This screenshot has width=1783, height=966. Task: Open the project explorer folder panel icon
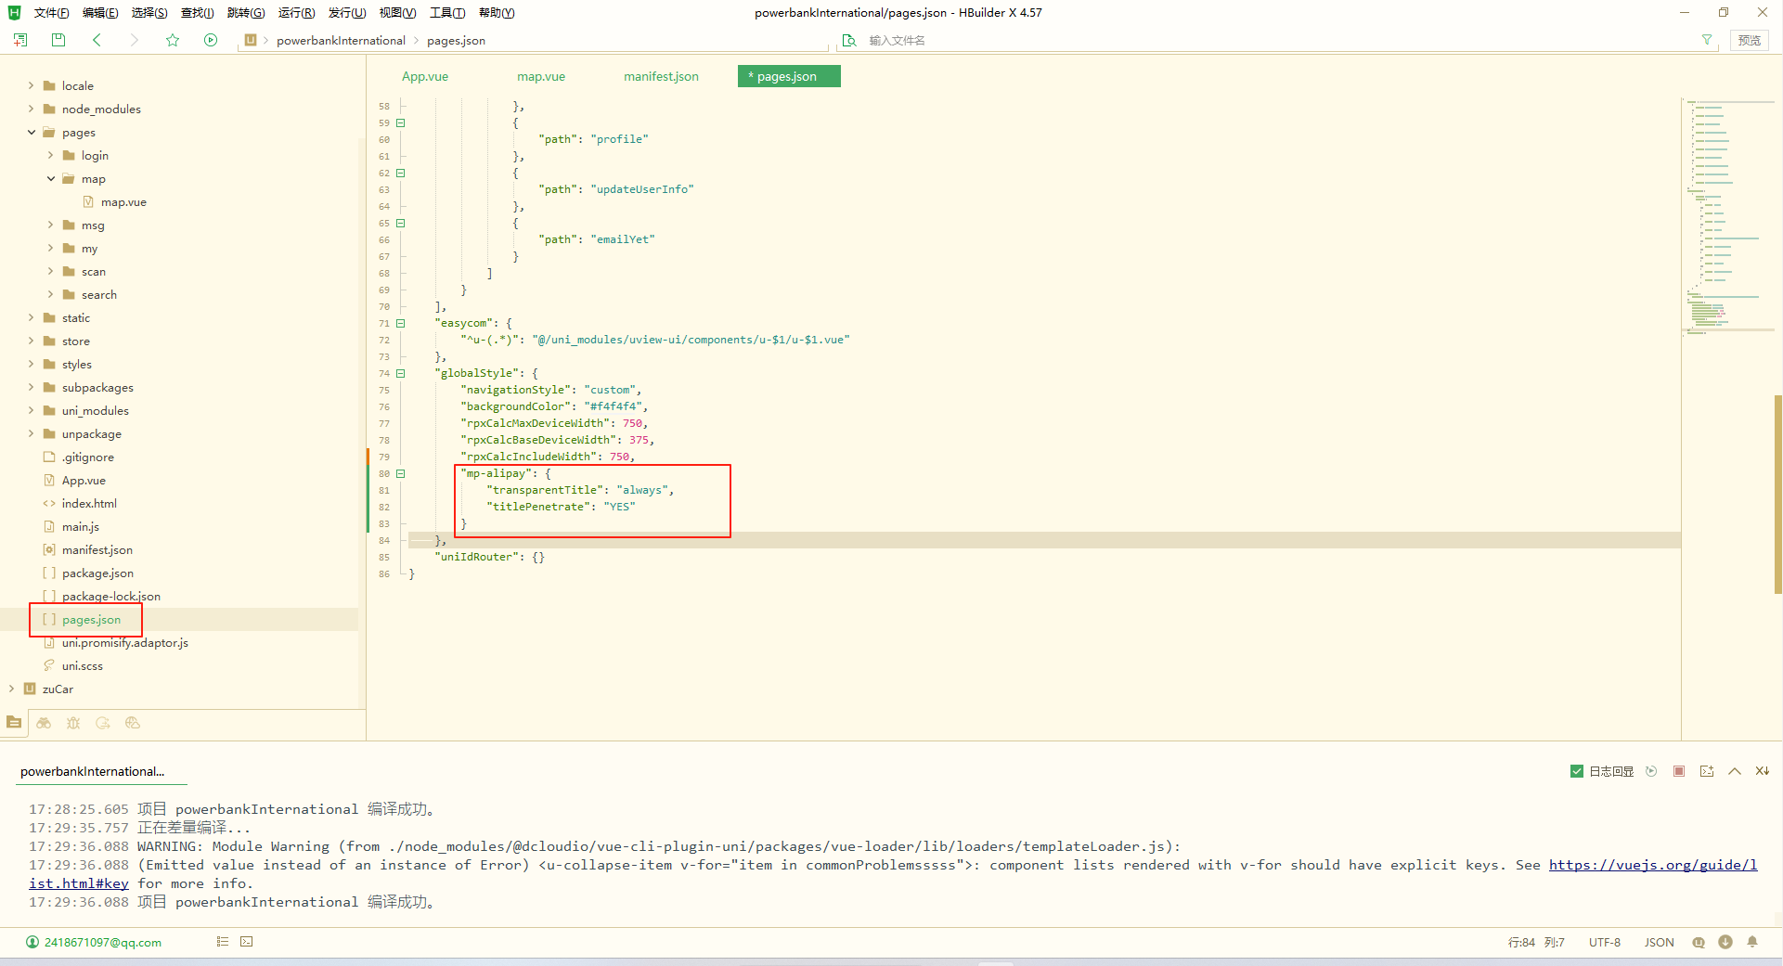(x=14, y=723)
